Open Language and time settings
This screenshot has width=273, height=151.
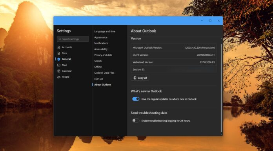pyautogui.click(x=105, y=31)
